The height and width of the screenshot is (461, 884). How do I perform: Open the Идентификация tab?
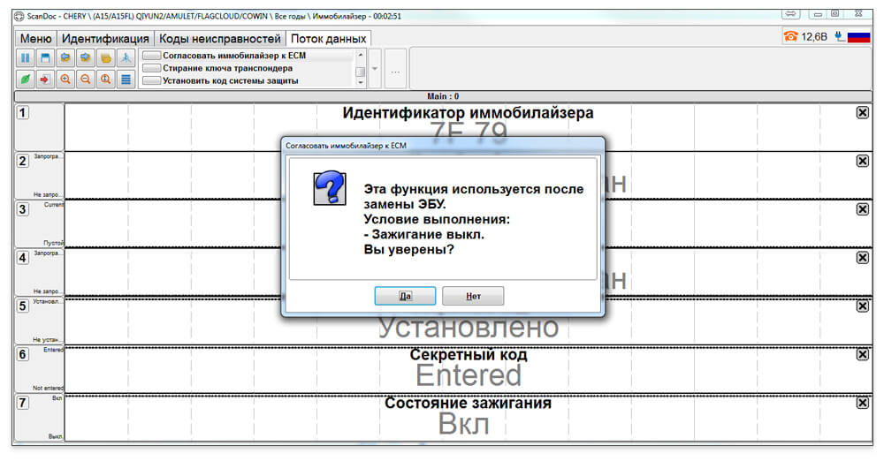coord(105,39)
